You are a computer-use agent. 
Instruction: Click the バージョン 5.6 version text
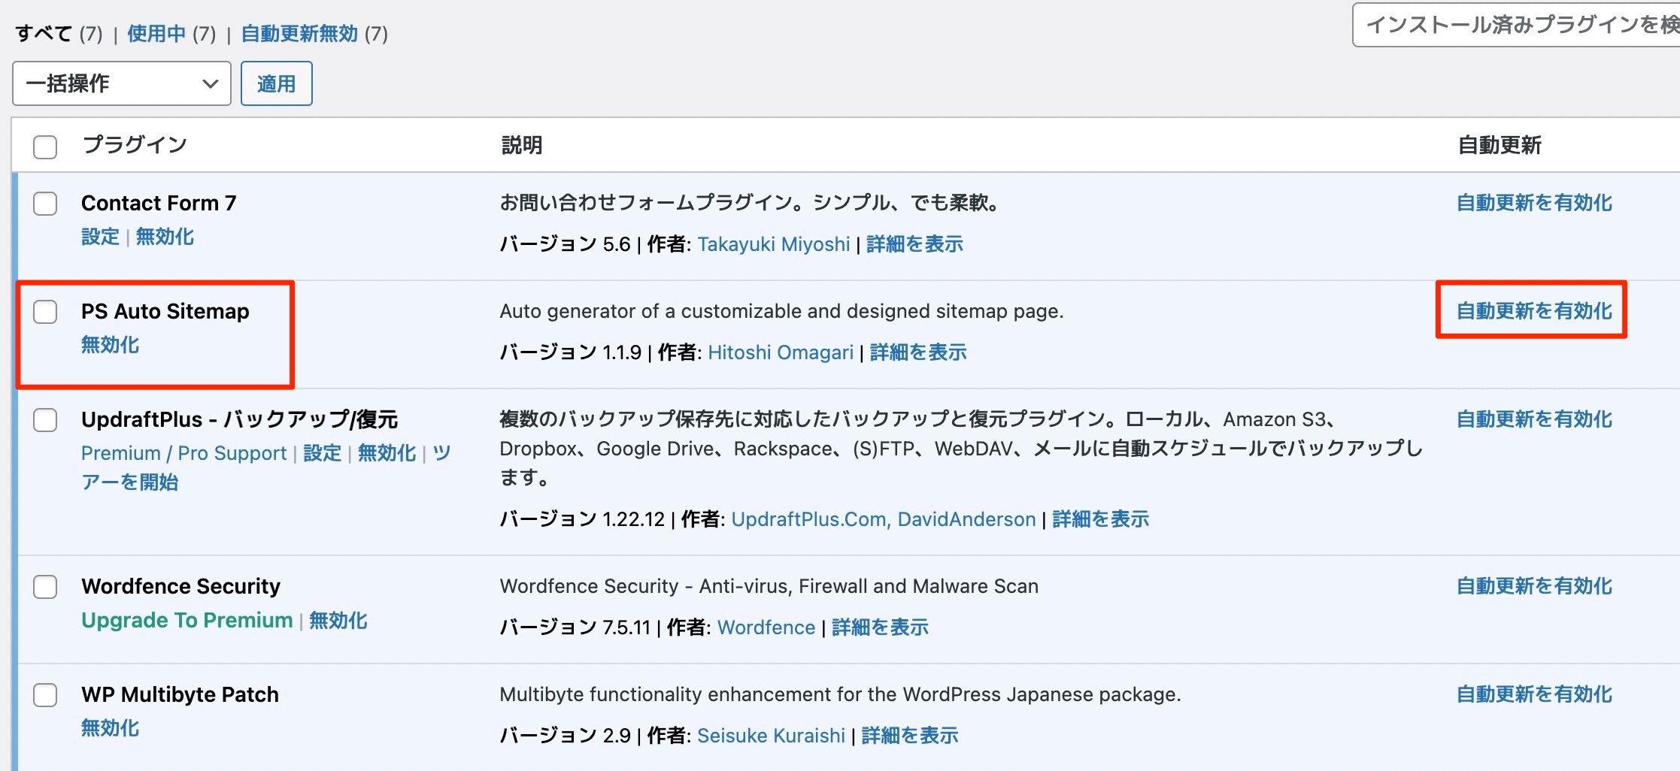click(566, 244)
